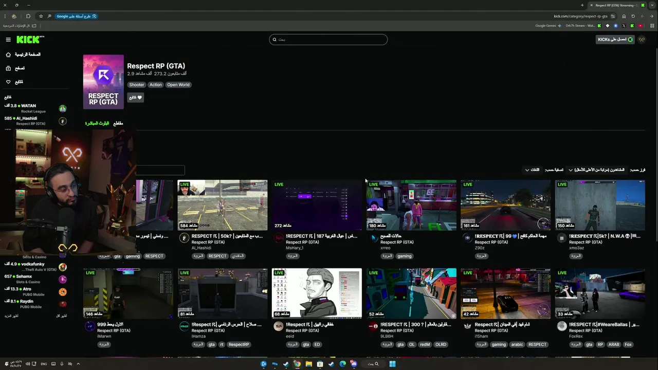Open the language filter dropdown

[x=532, y=170]
